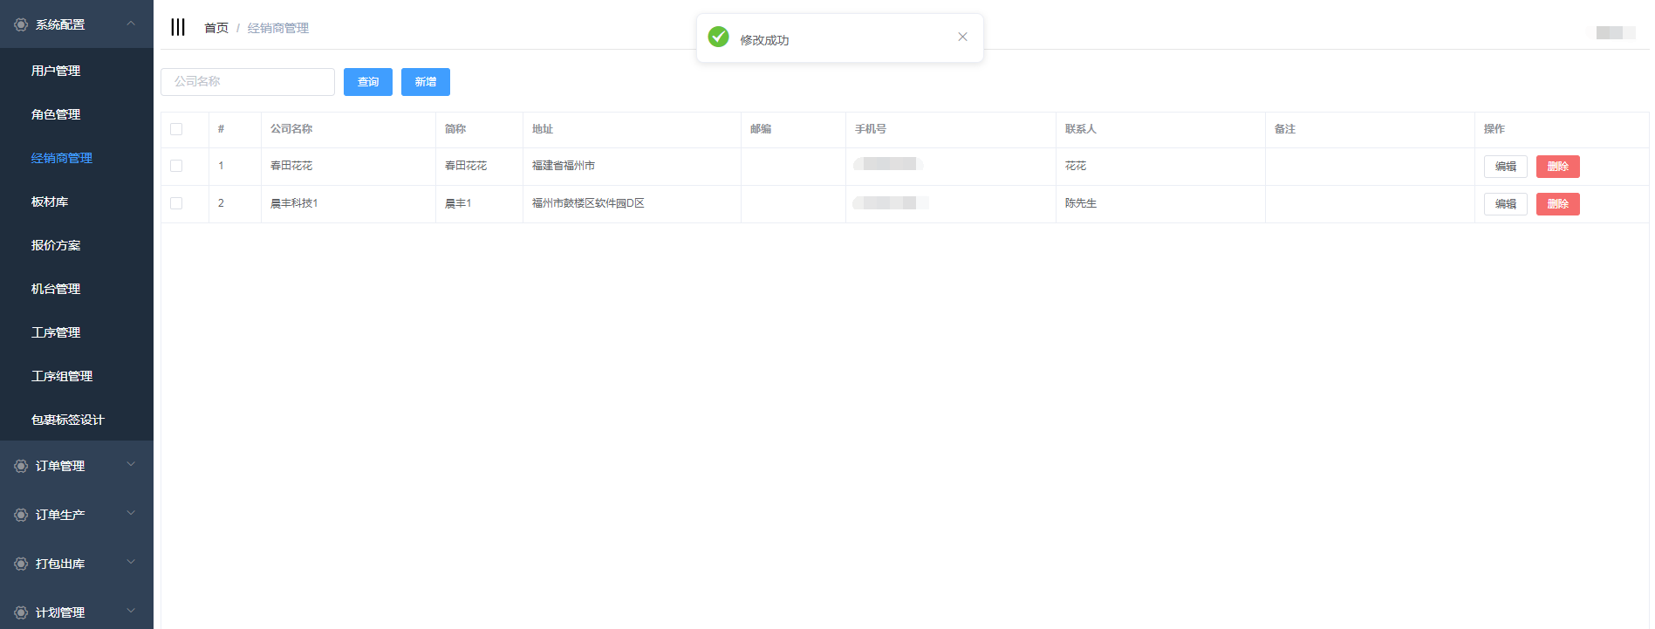Click the sidebar collapse hamburger icon

[178, 27]
